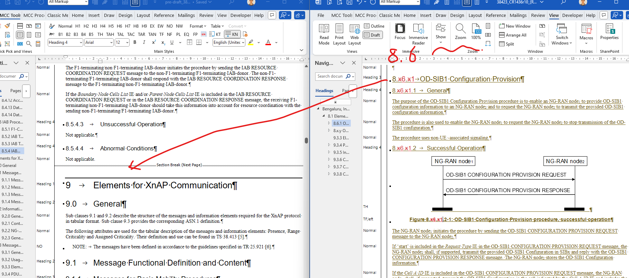Toggle the KN keep-with-next button
Viewport: 629px width, 278px height.
pyautogui.click(x=232, y=34)
